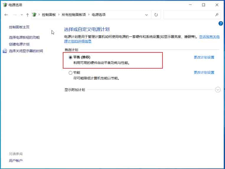Click the chevron before 控制面板 breadcrumb

coord(39,15)
